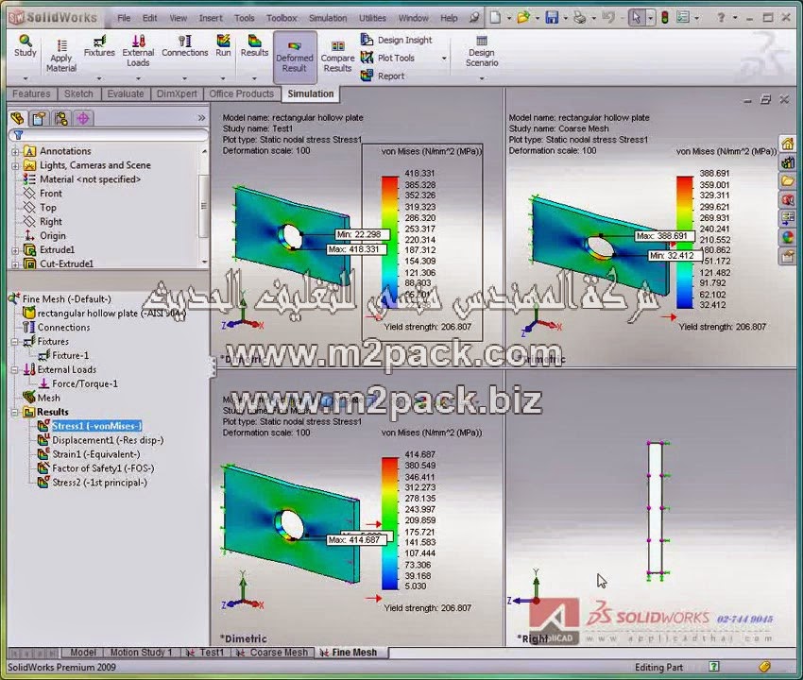This screenshot has width=803, height=680.
Task: Open dropdown arrow under Fixtures
Action: tap(99, 78)
